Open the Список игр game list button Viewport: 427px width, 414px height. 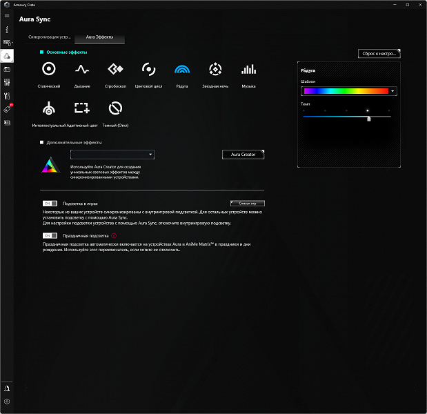pyautogui.click(x=248, y=204)
